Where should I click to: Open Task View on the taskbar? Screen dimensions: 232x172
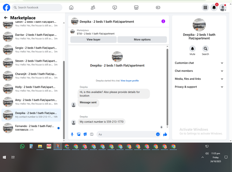pyautogui.click(x=13, y=157)
